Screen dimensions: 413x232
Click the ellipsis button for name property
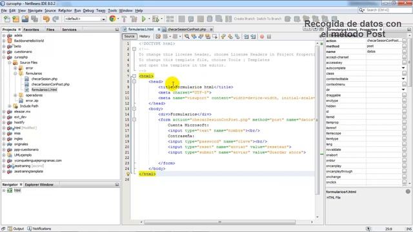click(404, 52)
